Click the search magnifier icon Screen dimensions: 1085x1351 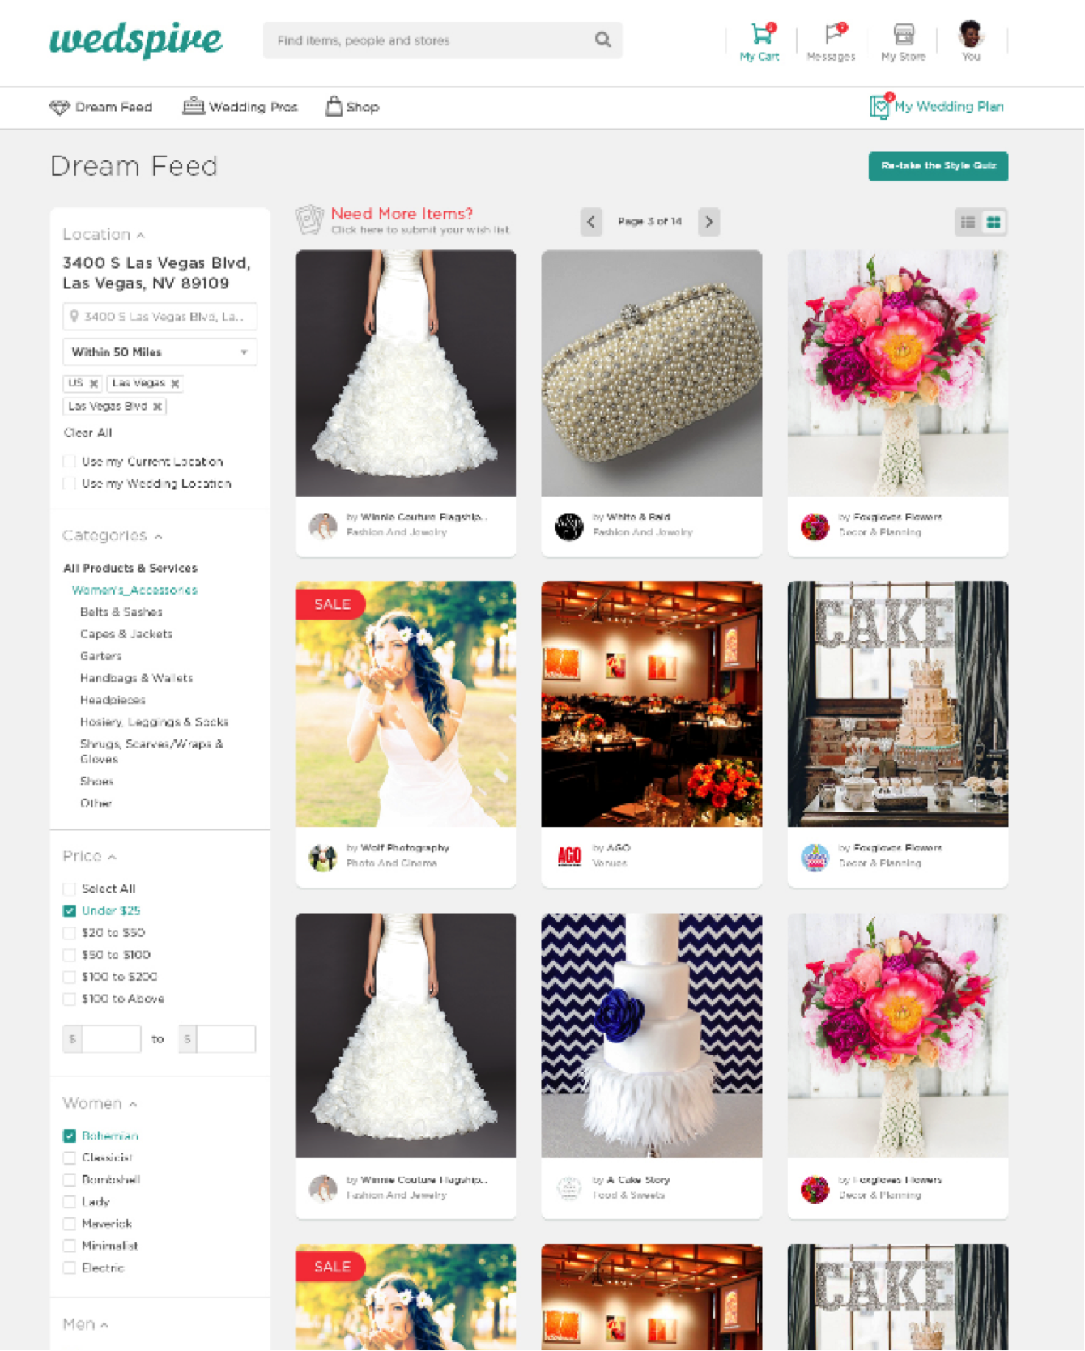tap(602, 40)
